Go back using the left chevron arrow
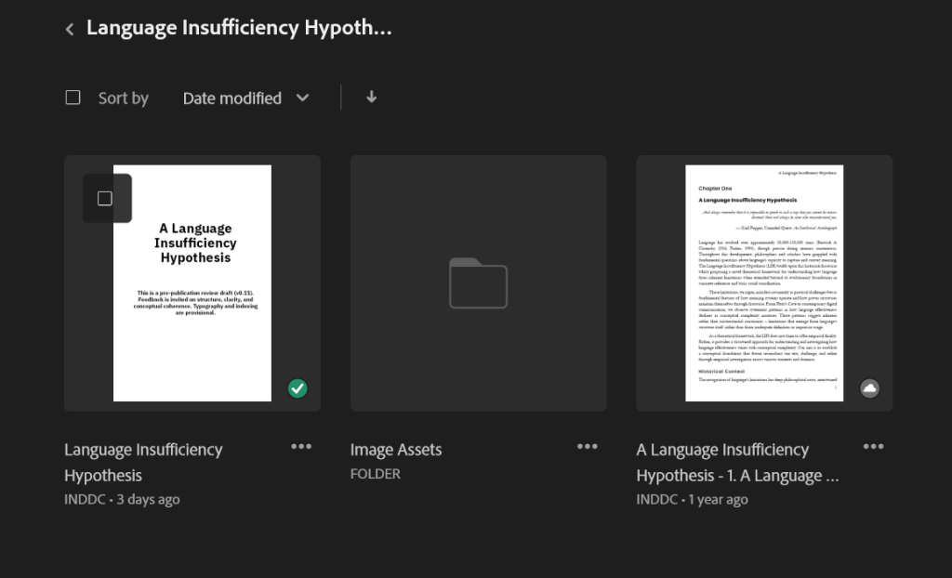Viewport: 952px width, 578px height. pyautogui.click(x=70, y=30)
